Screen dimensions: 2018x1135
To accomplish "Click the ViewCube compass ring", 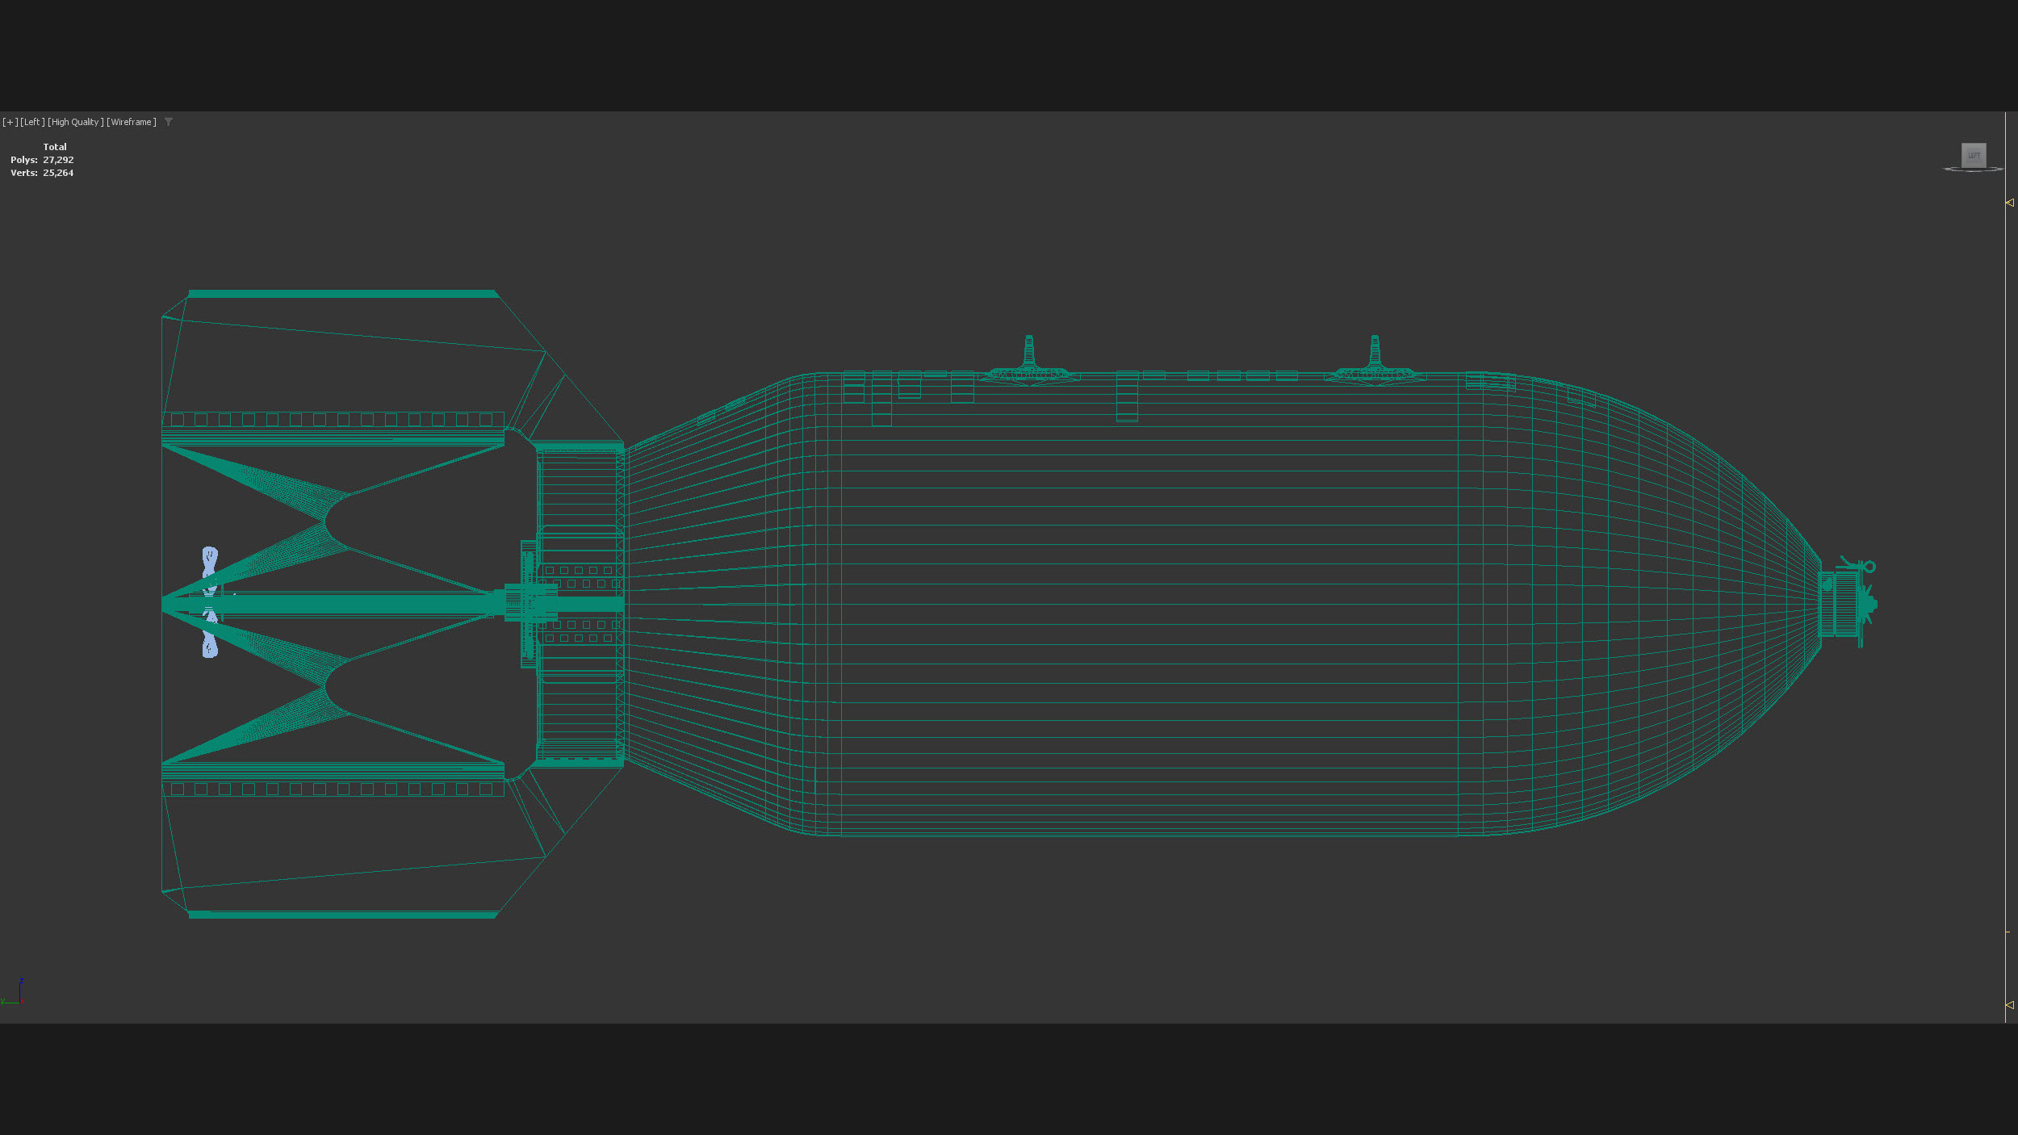I will point(1973,170).
